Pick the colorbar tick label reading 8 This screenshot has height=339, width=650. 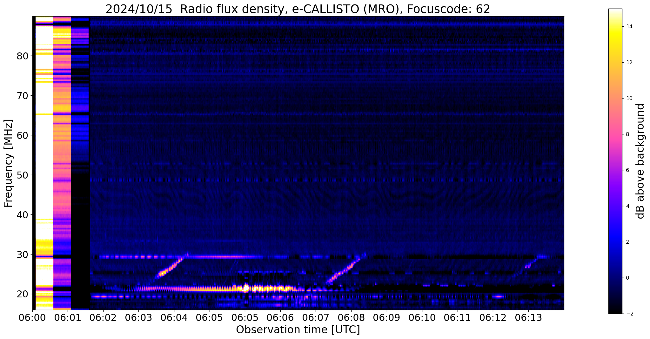627,134
